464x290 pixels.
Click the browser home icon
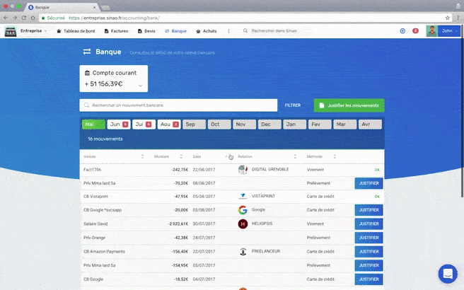click(x=33, y=18)
